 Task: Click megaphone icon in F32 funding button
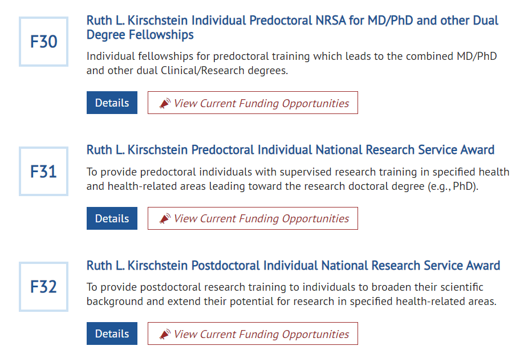(165, 335)
